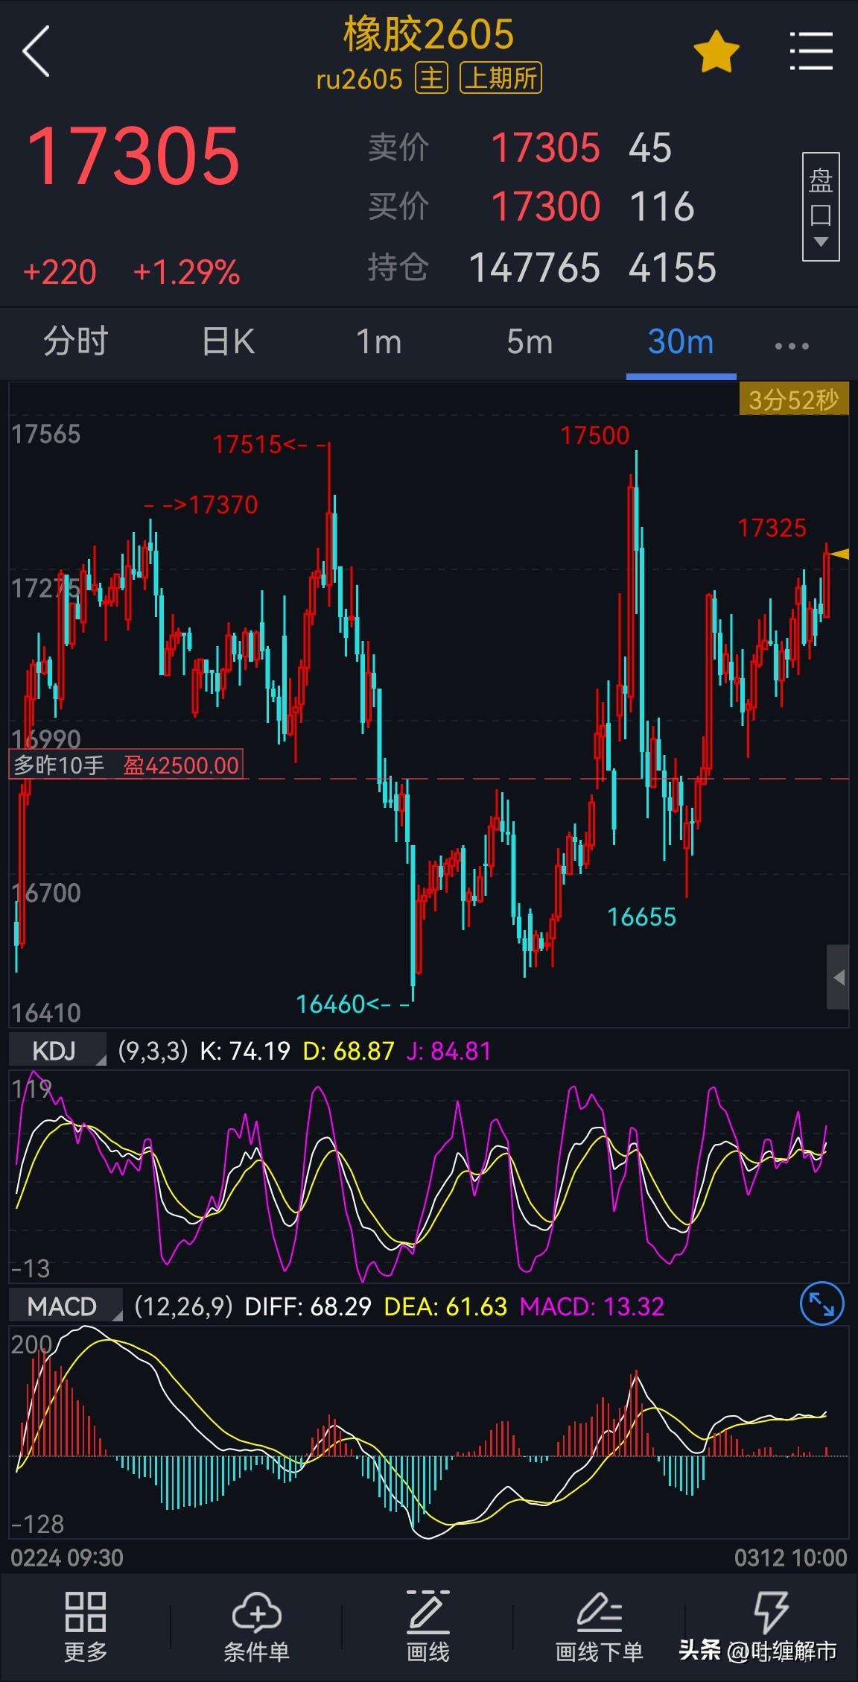
Task: Click the 4155 daily position change
Action: click(x=672, y=268)
